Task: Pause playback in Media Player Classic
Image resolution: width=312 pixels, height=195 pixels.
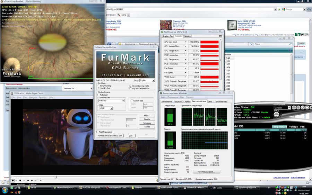Action: [16, 180]
